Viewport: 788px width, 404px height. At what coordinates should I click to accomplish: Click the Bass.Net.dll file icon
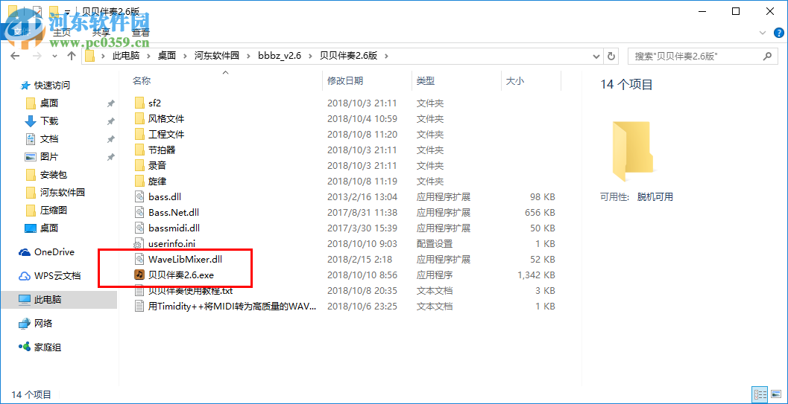139,212
